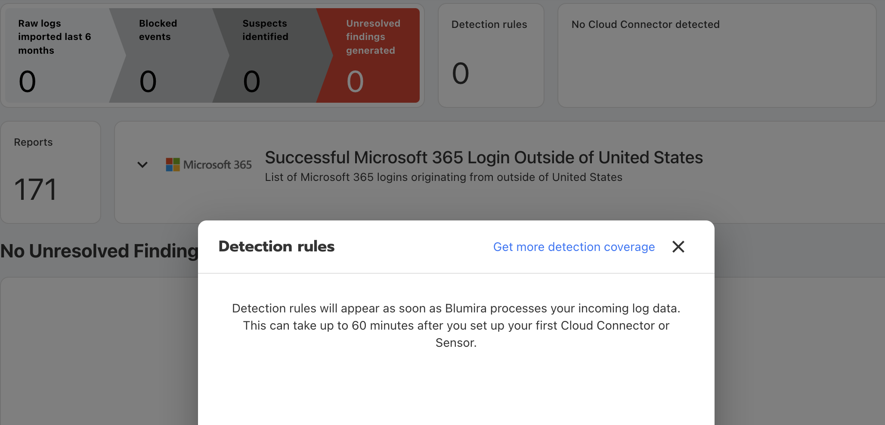This screenshot has width=885, height=425.
Task: Click the zero count under Detection rules
Action: click(x=460, y=73)
